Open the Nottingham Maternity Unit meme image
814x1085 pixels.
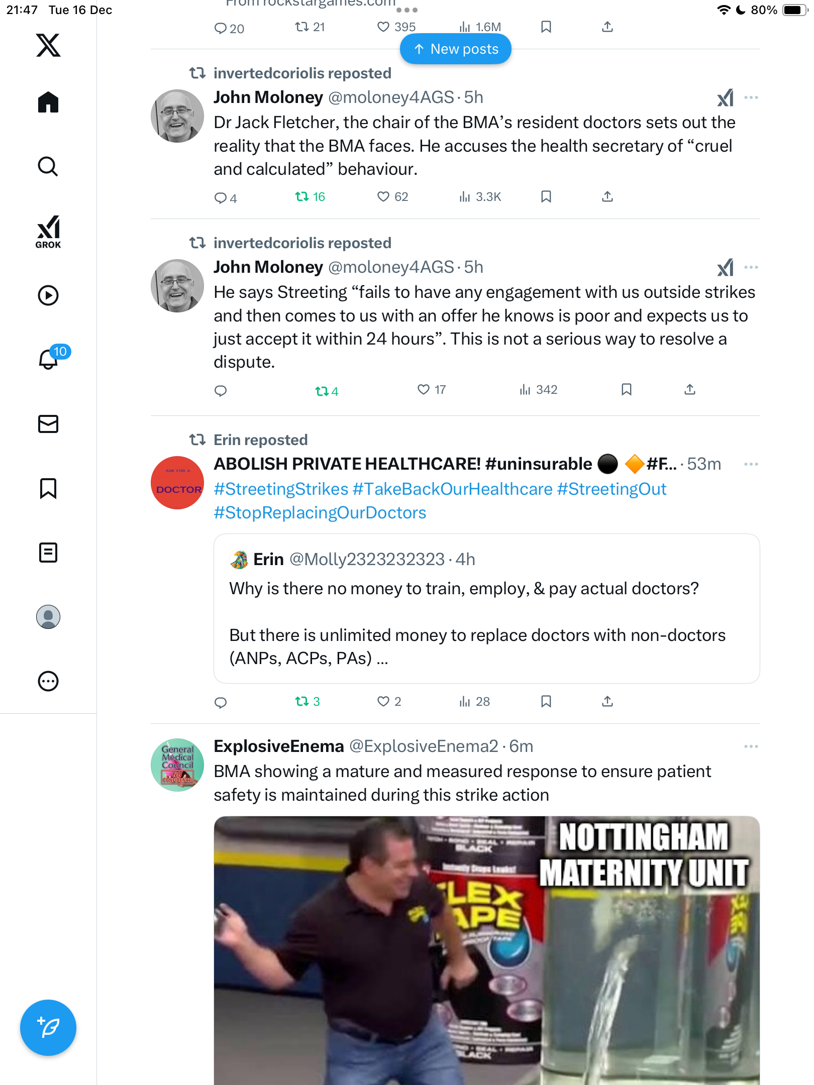click(x=486, y=949)
